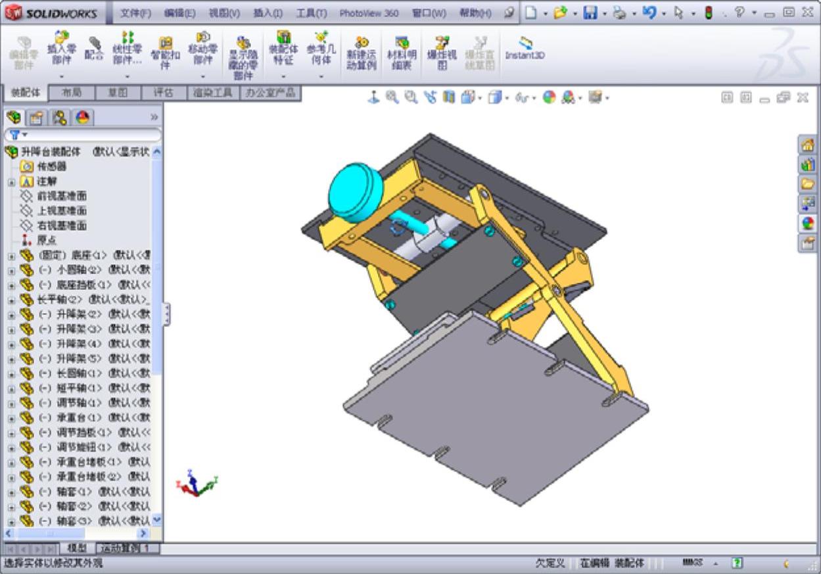Expand the (固定) 底座<1> component node
The width and height of the screenshot is (821, 574).
(11, 255)
